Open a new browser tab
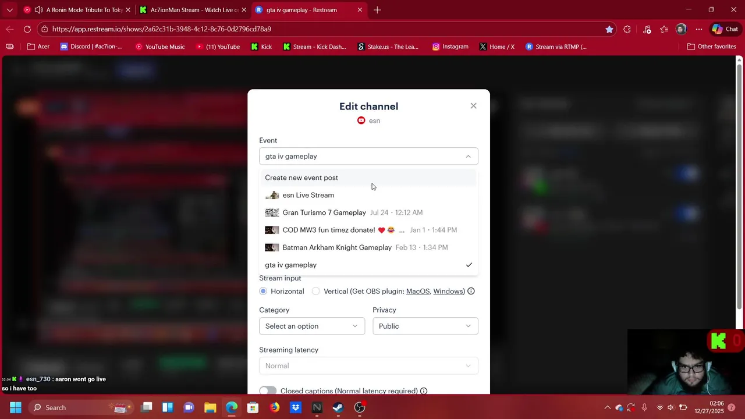745x419 pixels. click(377, 10)
